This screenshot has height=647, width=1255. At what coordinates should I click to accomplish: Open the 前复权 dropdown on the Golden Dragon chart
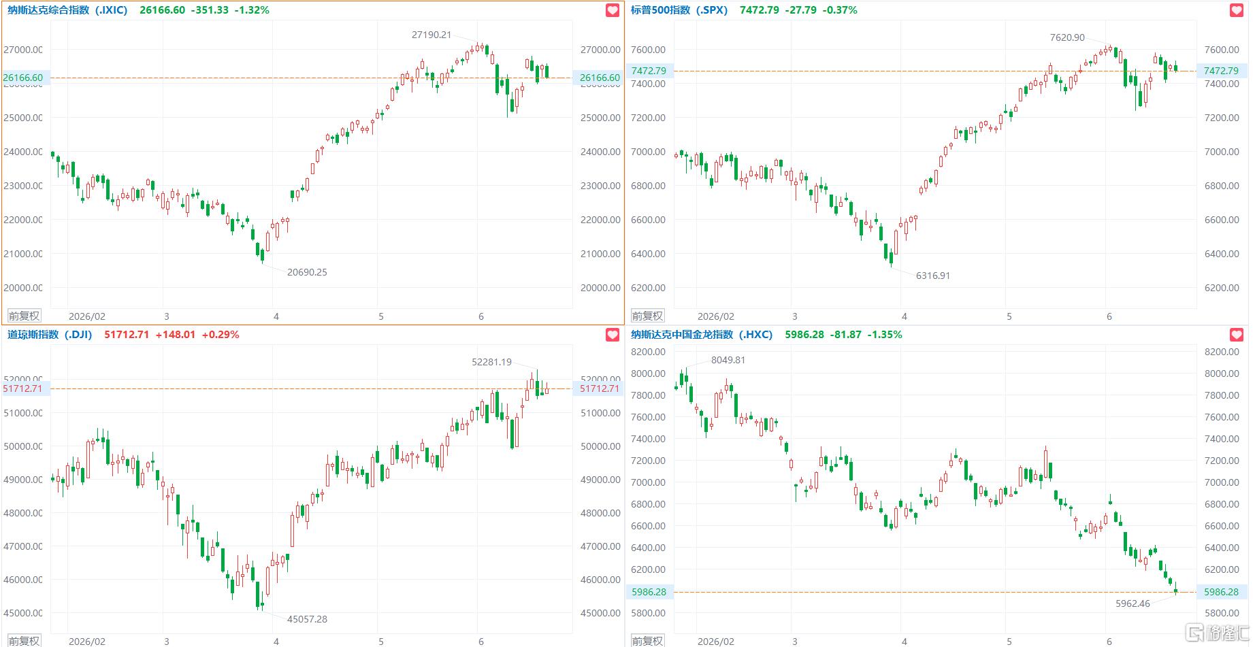(647, 641)
